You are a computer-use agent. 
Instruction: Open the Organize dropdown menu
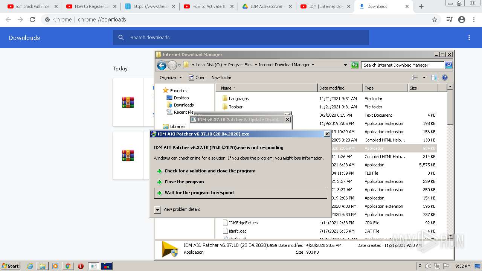[171, 78]
